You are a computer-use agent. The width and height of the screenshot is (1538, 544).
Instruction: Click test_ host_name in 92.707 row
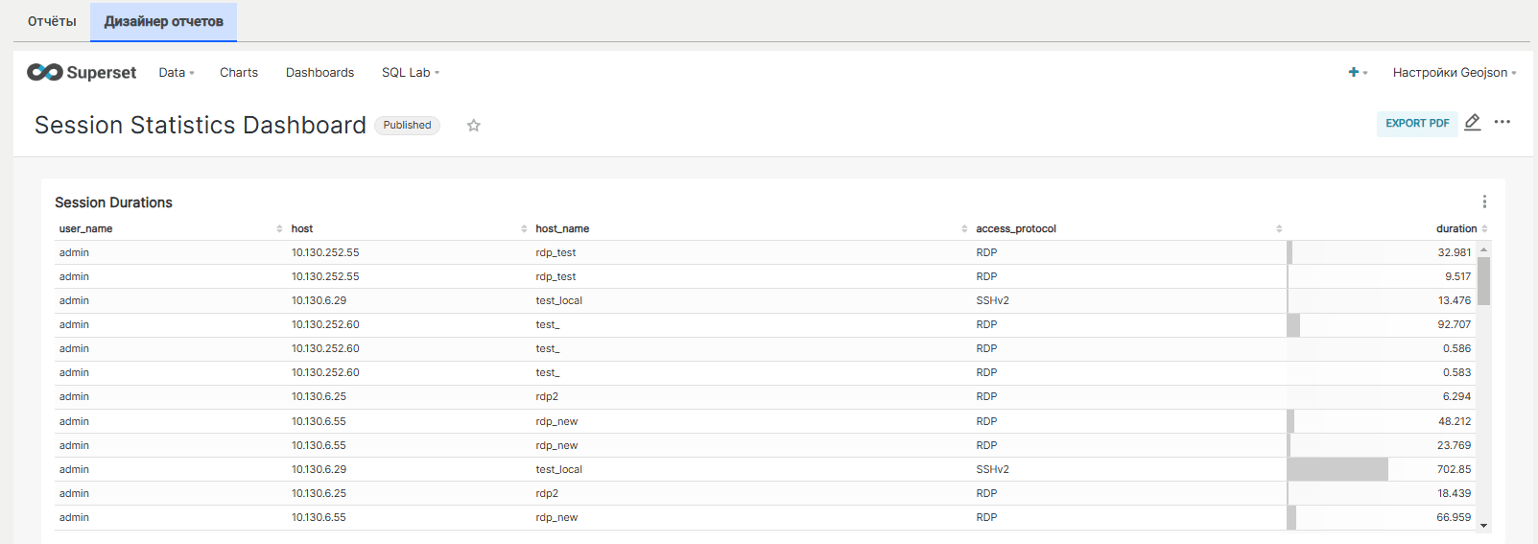click(548, 324)
